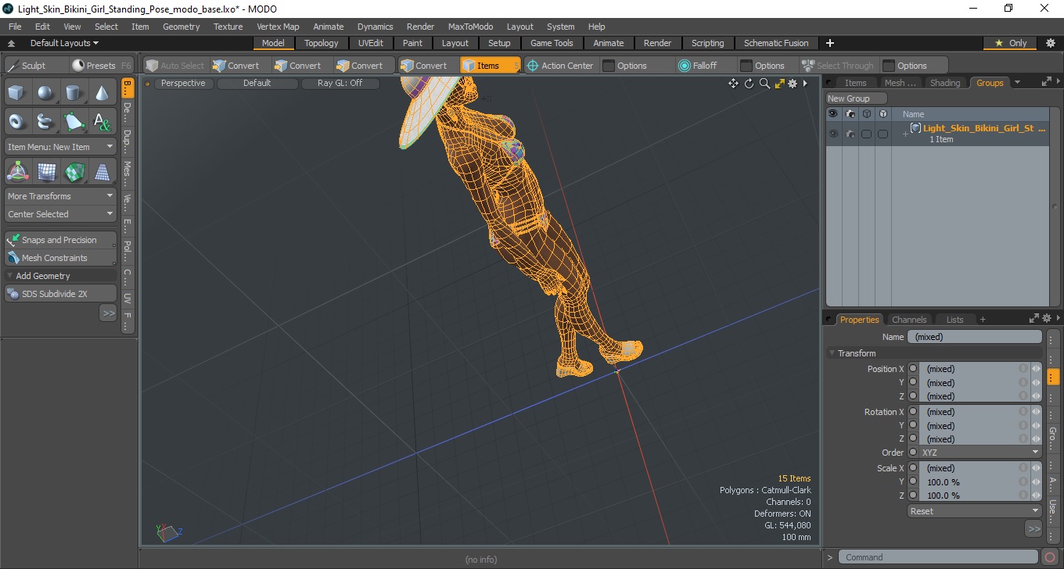Click the New Group button
The image size is (1064, 569).
point(857,98)
